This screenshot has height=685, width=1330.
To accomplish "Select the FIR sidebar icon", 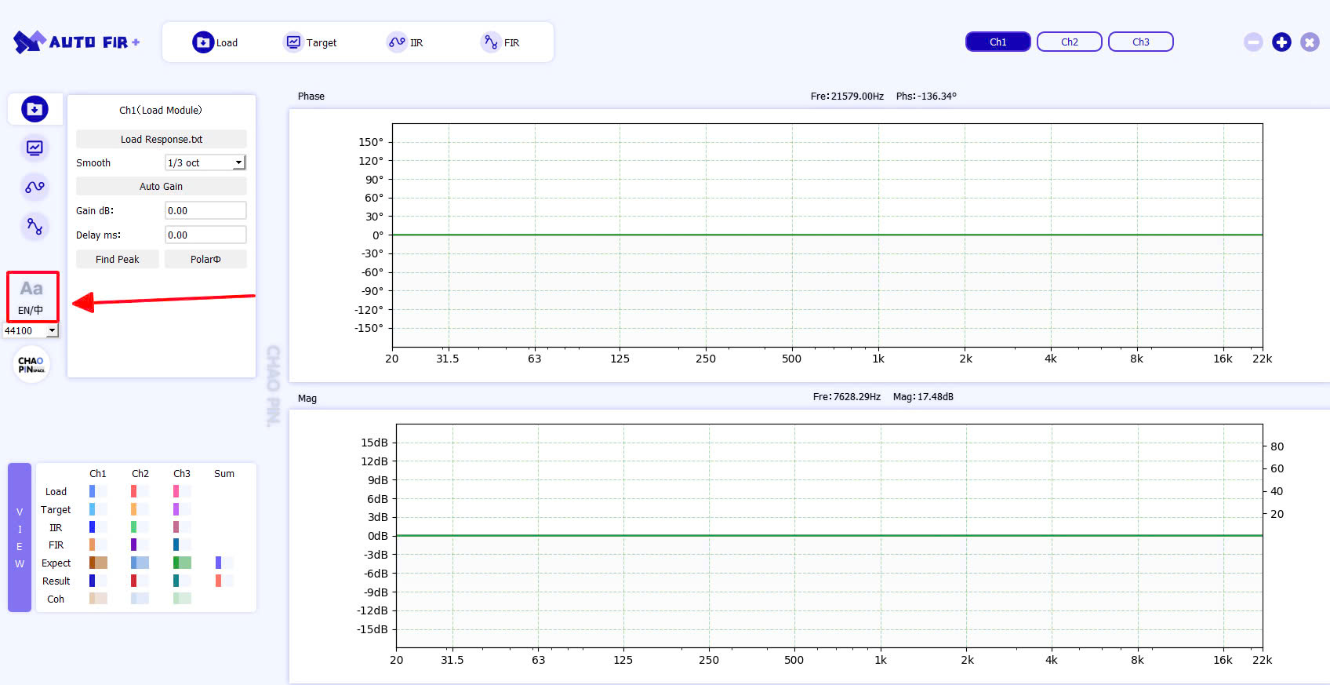I will click(x=35, y=226).
